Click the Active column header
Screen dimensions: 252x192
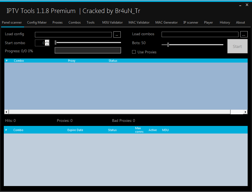[152, 130]
